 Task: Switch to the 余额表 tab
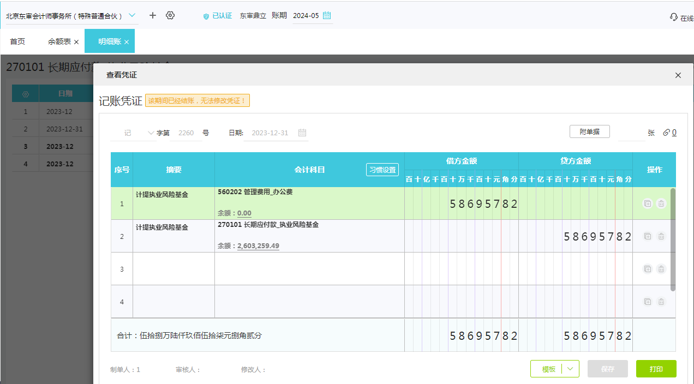(59, 41)
